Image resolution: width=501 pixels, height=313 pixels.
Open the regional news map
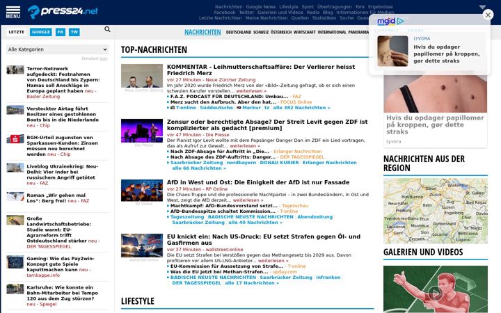click(x=436, y=211)
